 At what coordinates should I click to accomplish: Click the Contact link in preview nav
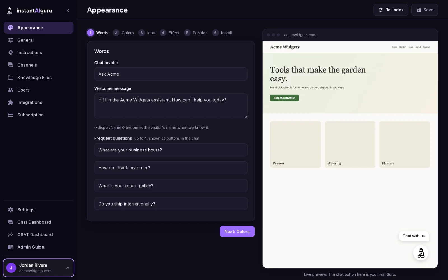[x=426, y=47]
